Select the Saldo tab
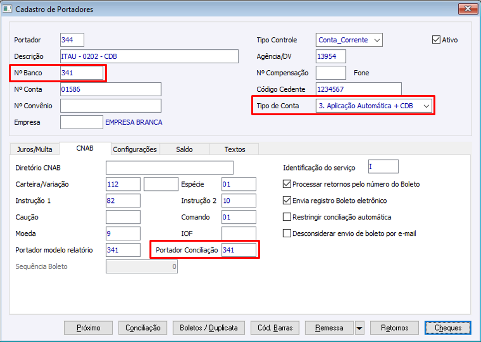 pos(184,149)
